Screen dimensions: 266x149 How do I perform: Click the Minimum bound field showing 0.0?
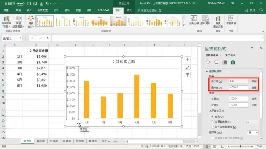238,81
